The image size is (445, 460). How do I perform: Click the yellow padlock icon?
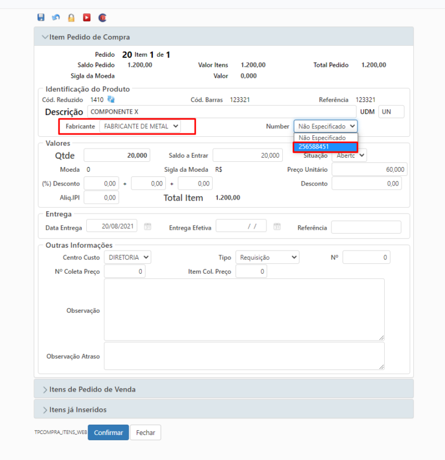coord(71,17)
